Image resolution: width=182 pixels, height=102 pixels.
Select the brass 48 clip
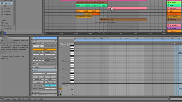coord(88,5)
